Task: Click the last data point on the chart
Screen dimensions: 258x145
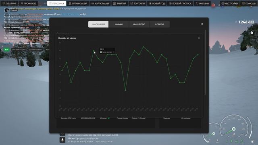Action: point(198,55)
